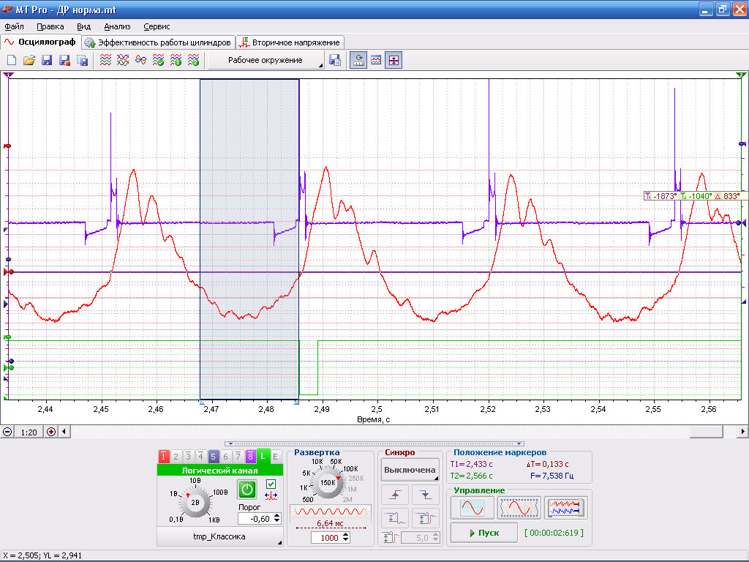This screenshot has width=749, height=562.
Task: Click the waveform panel icon in the toolbar
Action: 376,60
